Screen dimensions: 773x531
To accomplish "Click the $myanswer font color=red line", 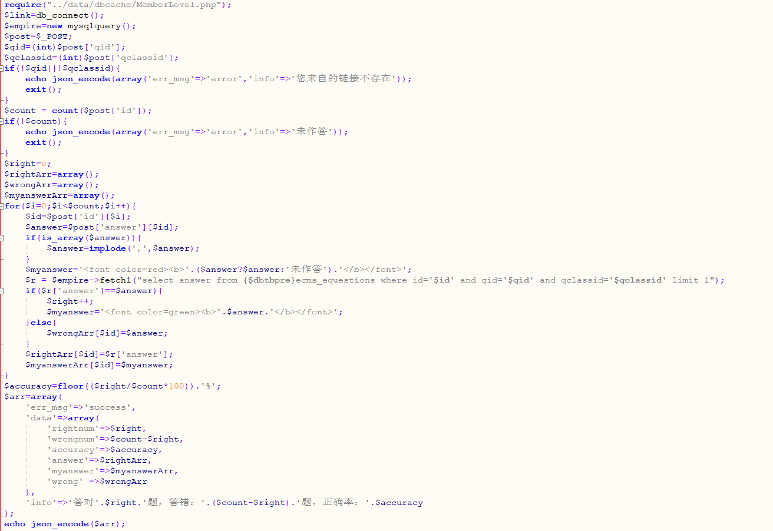I will coord(219,270).
